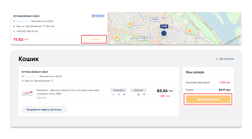This screenshot has width=252, height=139.
Task: Click the 'У кошику' in-cart button
Action: click(94, 39)
